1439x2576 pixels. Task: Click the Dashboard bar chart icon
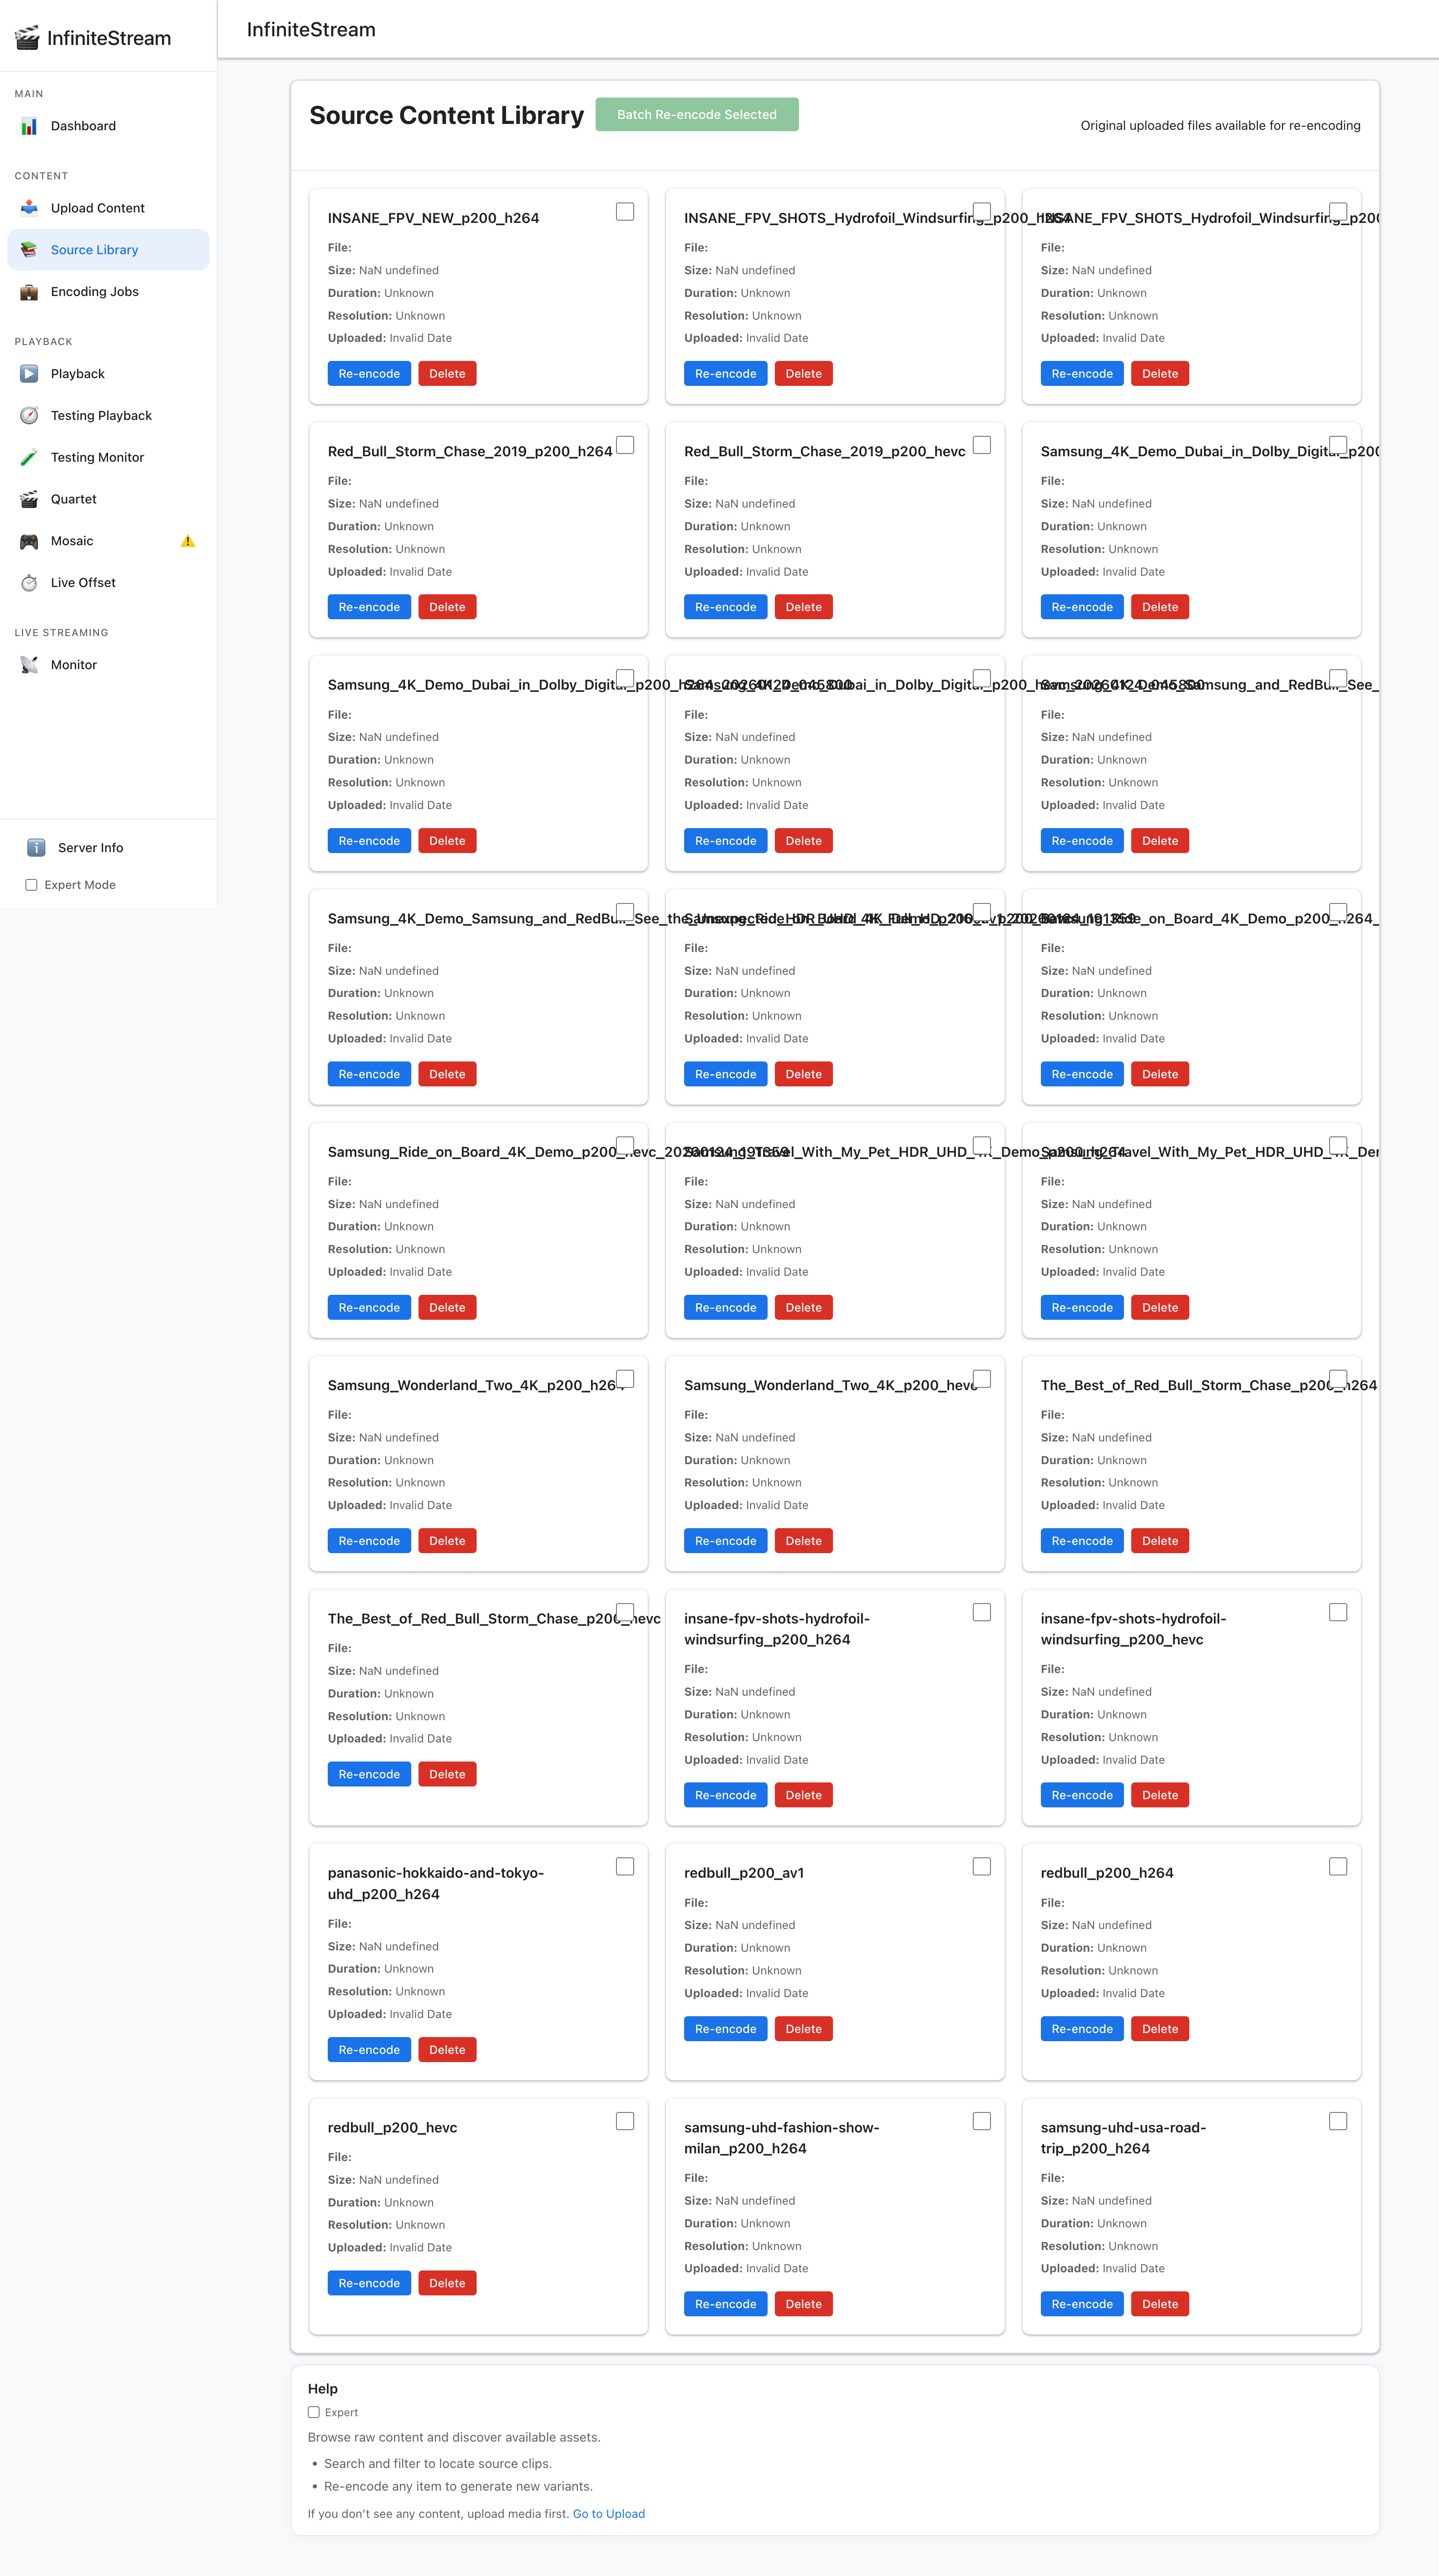click(x=29, y=126)
